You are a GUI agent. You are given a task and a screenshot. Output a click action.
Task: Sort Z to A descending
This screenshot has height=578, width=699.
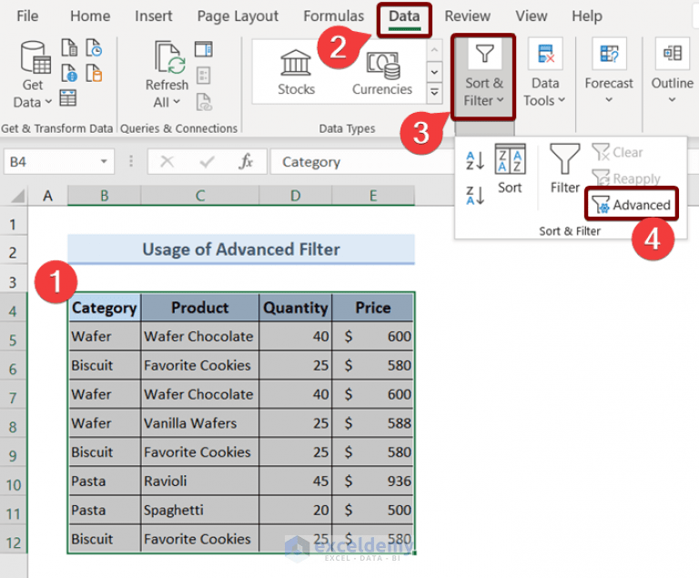(475, 195)
